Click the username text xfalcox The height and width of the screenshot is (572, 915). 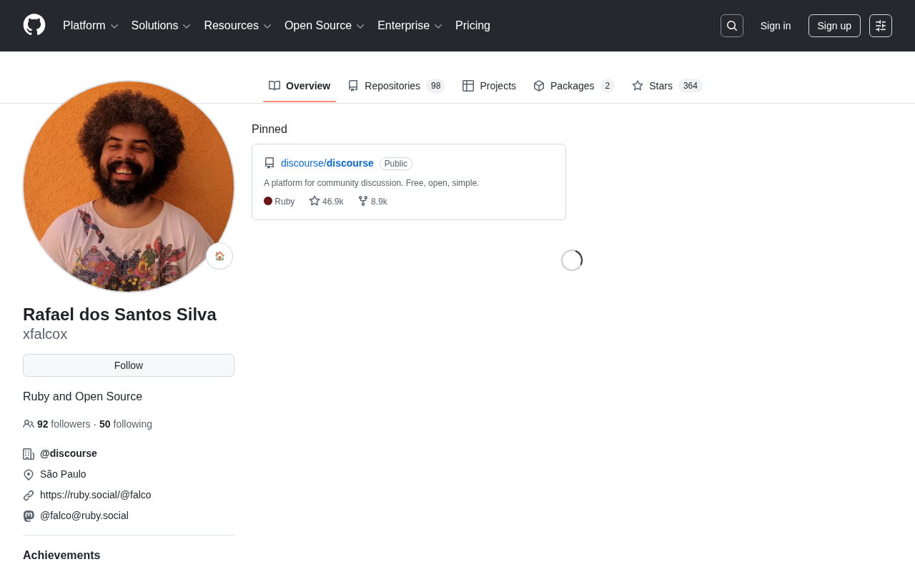tap(45, 334)
